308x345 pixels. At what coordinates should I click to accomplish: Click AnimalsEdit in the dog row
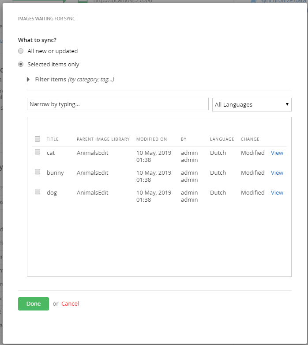[x=92, y=192]
